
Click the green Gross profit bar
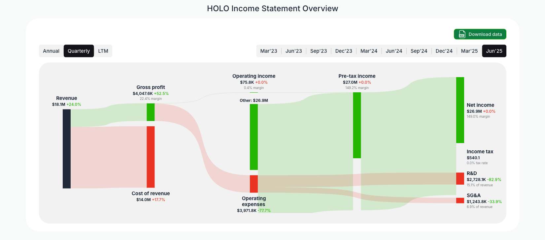pos(151,112)
